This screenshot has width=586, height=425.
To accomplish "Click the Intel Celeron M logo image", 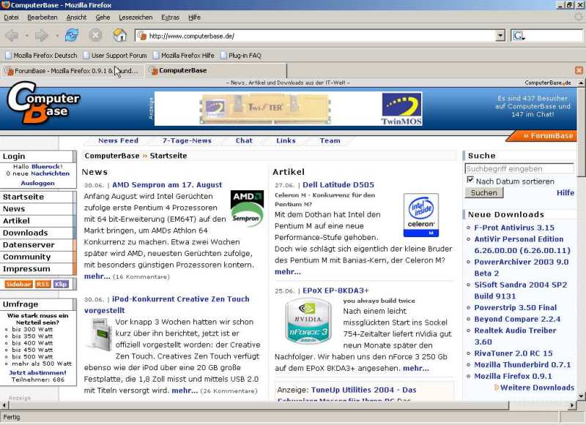I will point(420,215).
